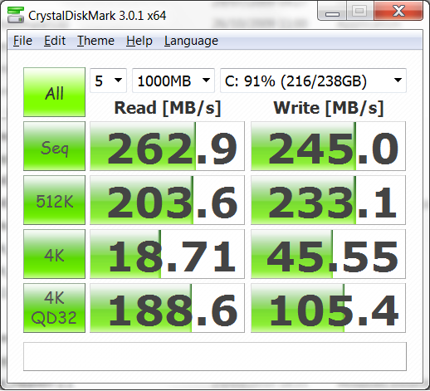The height and width of the screenshot is (391, 430).
Task: Open the Edit menu
Action: [x=55, y=41]
